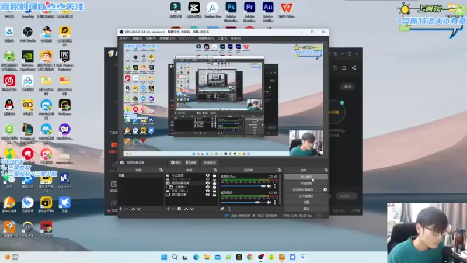Show the hidden 文本 (GDI+) 2 source
This screenshot has height=263, width=467.
208,179
